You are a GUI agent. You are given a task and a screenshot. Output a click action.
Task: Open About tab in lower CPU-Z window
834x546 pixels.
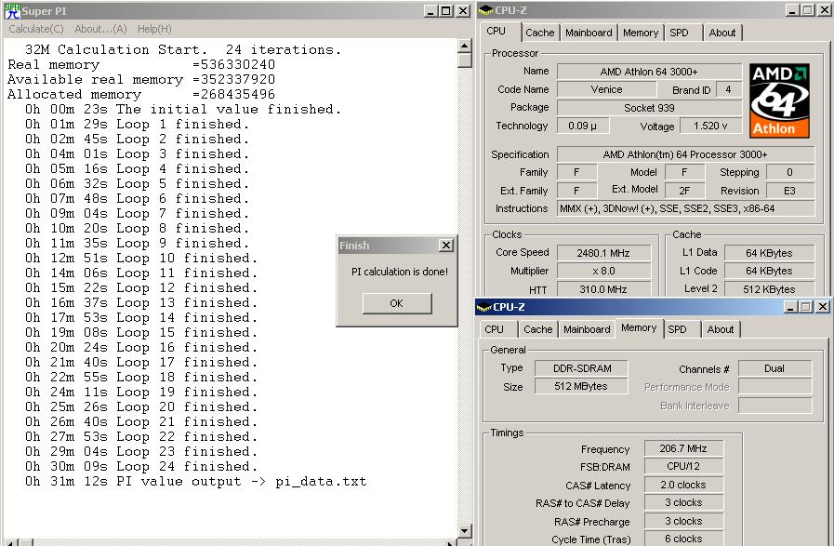(x=721, y=329)
